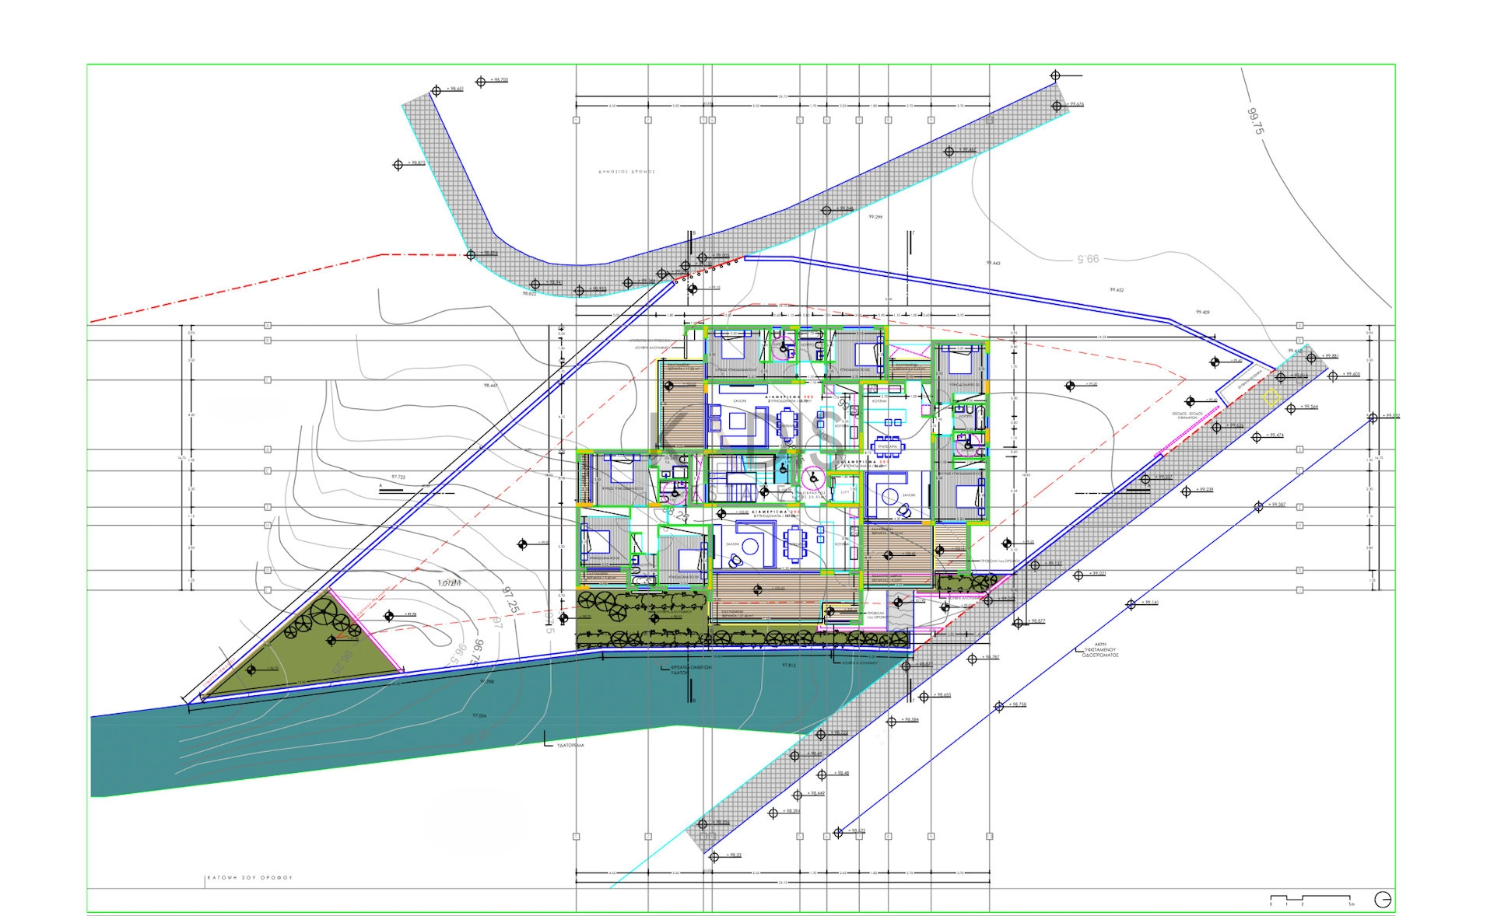Click the wheelchair symbol in the central corridor
Screen dimensions: 1494x916
pyautogui.click(x=814, y=477)
